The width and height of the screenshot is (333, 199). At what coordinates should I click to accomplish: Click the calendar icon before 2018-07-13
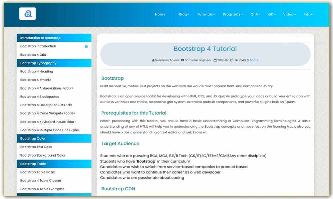[x=215, y=60]
